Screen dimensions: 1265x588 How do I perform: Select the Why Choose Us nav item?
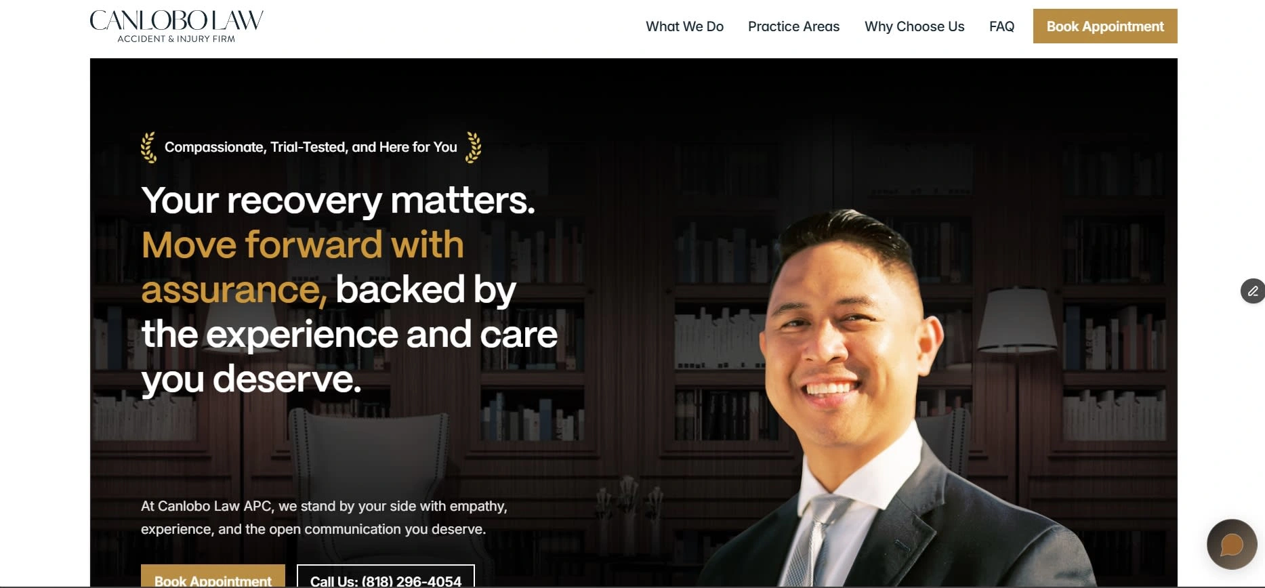point(914,26)
